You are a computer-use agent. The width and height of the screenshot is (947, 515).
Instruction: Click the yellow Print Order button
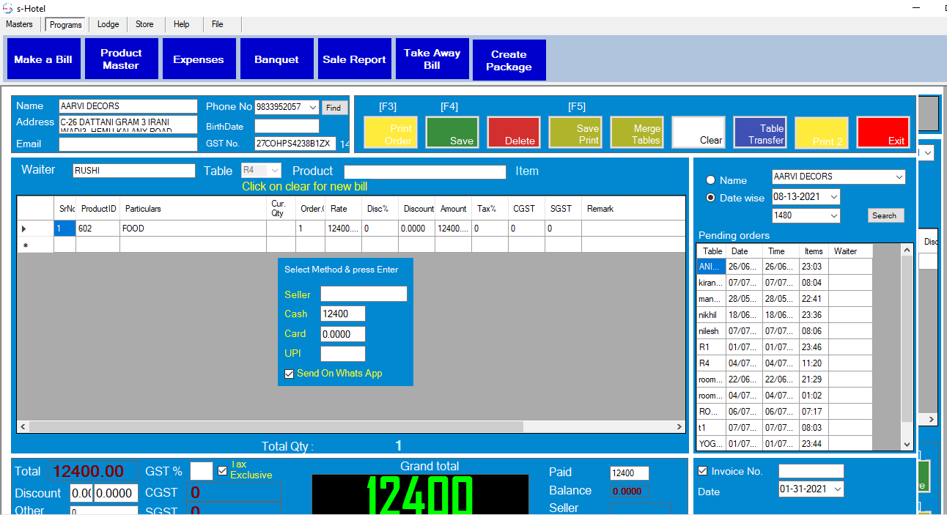click(391, 133)
